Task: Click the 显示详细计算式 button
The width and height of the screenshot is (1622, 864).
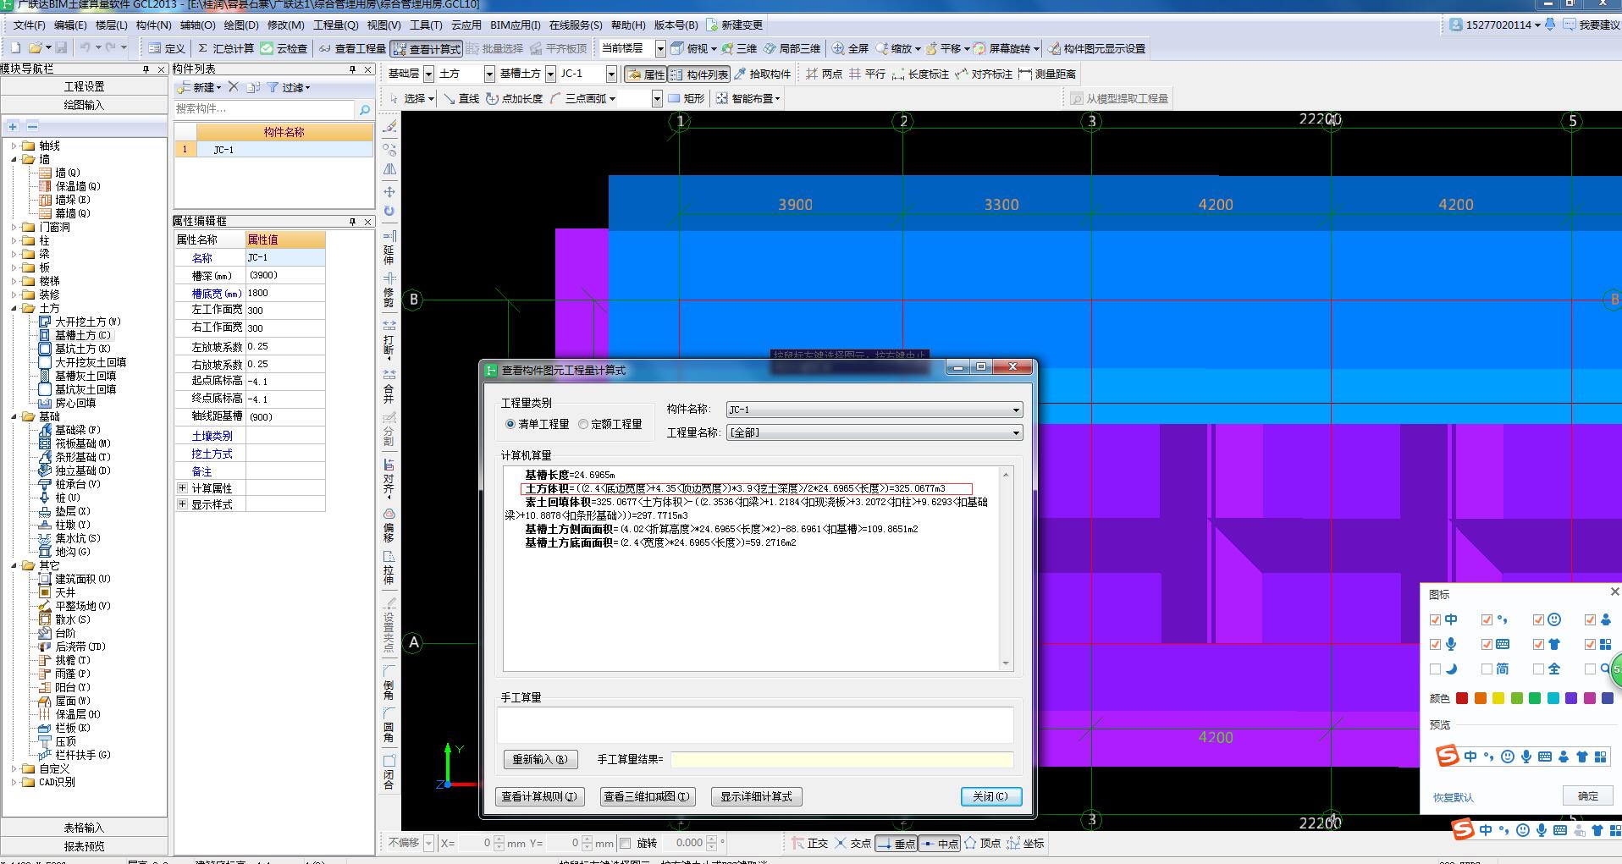Action: (756, 796)
